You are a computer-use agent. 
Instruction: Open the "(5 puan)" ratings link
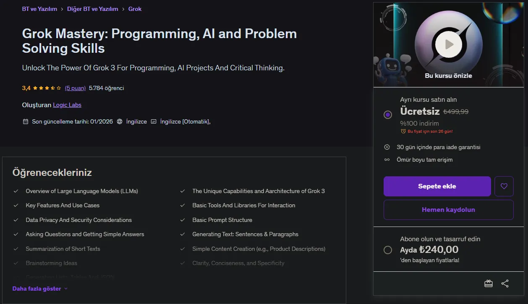click(x=75, y=88)
